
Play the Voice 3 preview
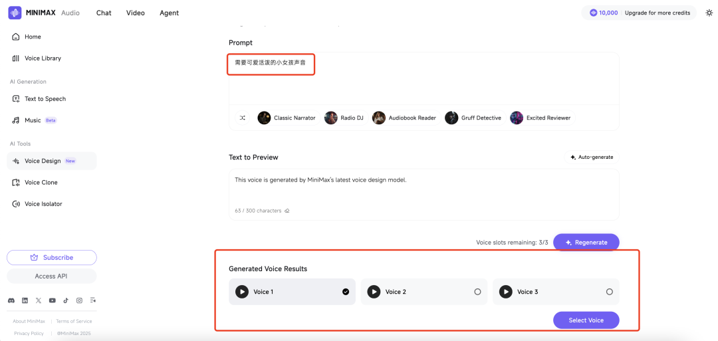tap(505, 292)
